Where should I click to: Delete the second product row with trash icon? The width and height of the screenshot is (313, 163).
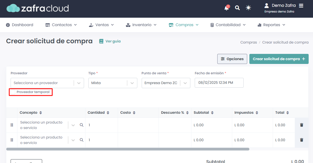click(x=302, y=140)
